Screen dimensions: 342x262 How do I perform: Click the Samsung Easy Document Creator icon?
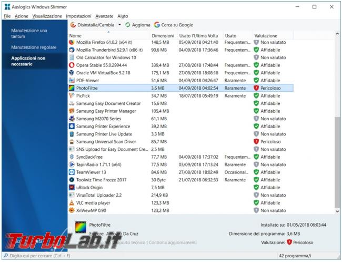[72, 103]
